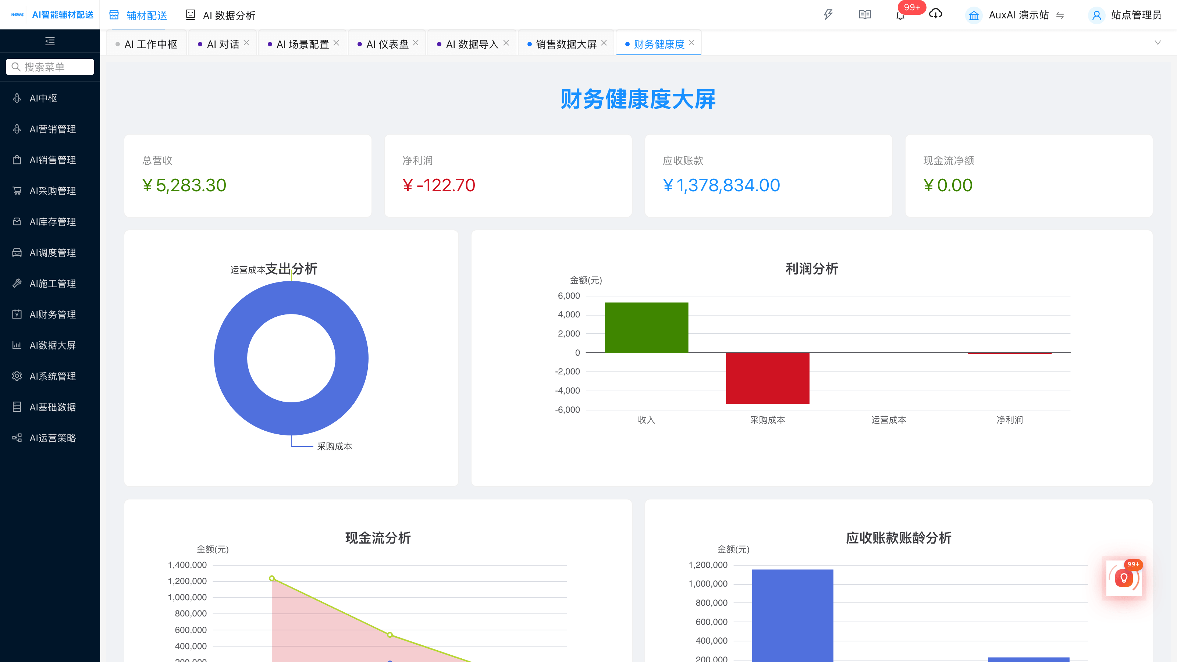Click the storefront icon beside 辅材配送

pos(114,15)
